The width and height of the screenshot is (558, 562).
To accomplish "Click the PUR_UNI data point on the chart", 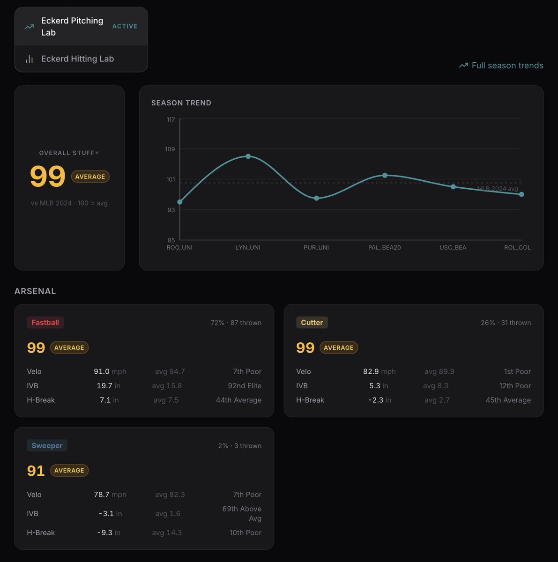I will click(317, 199).
